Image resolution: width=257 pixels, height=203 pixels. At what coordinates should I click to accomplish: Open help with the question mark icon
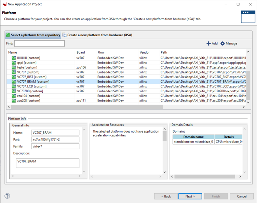click(7, 196)
